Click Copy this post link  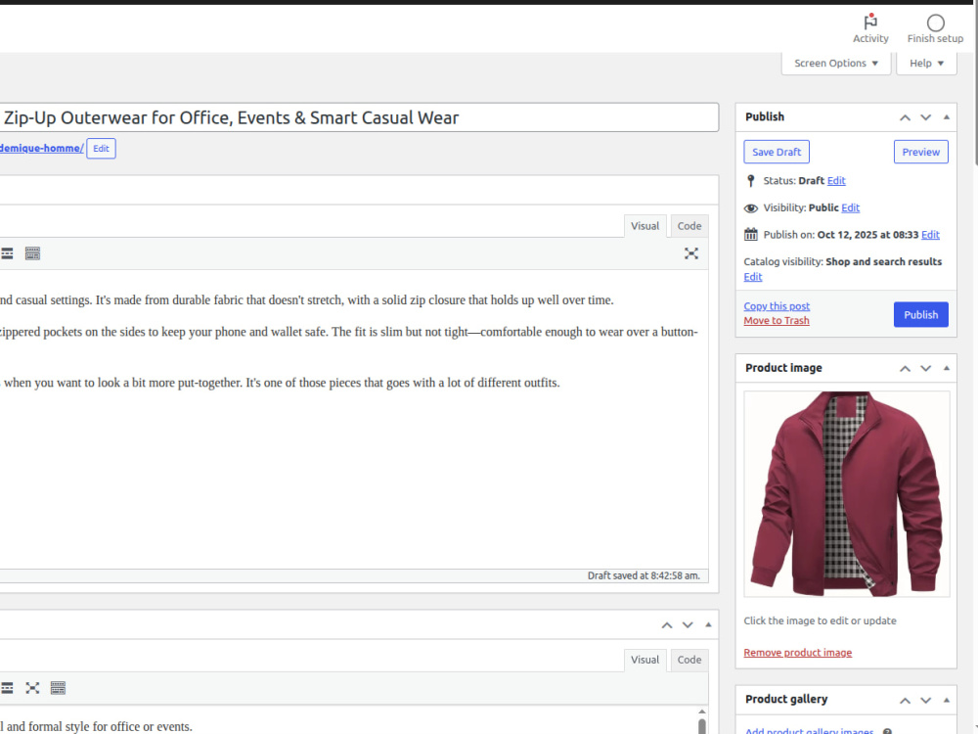[x=777, y=305]
